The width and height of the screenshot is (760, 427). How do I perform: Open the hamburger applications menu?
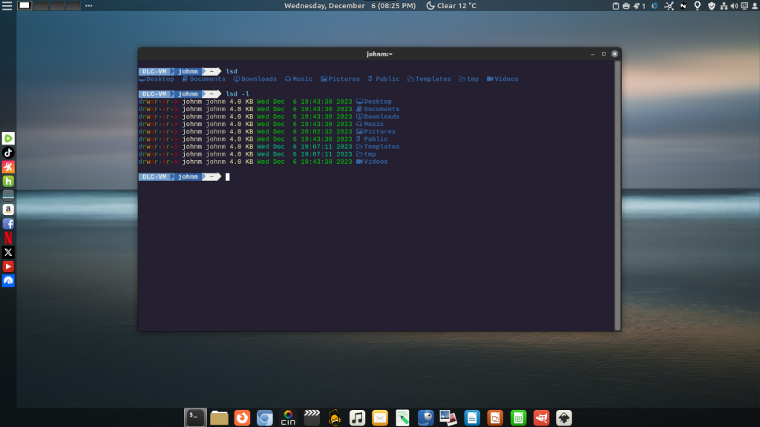[7, 6]
